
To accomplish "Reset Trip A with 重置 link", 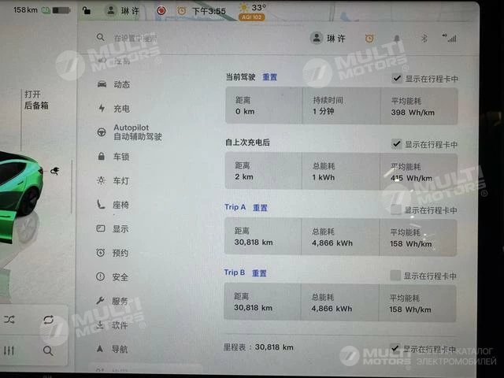I will point(260,208).
